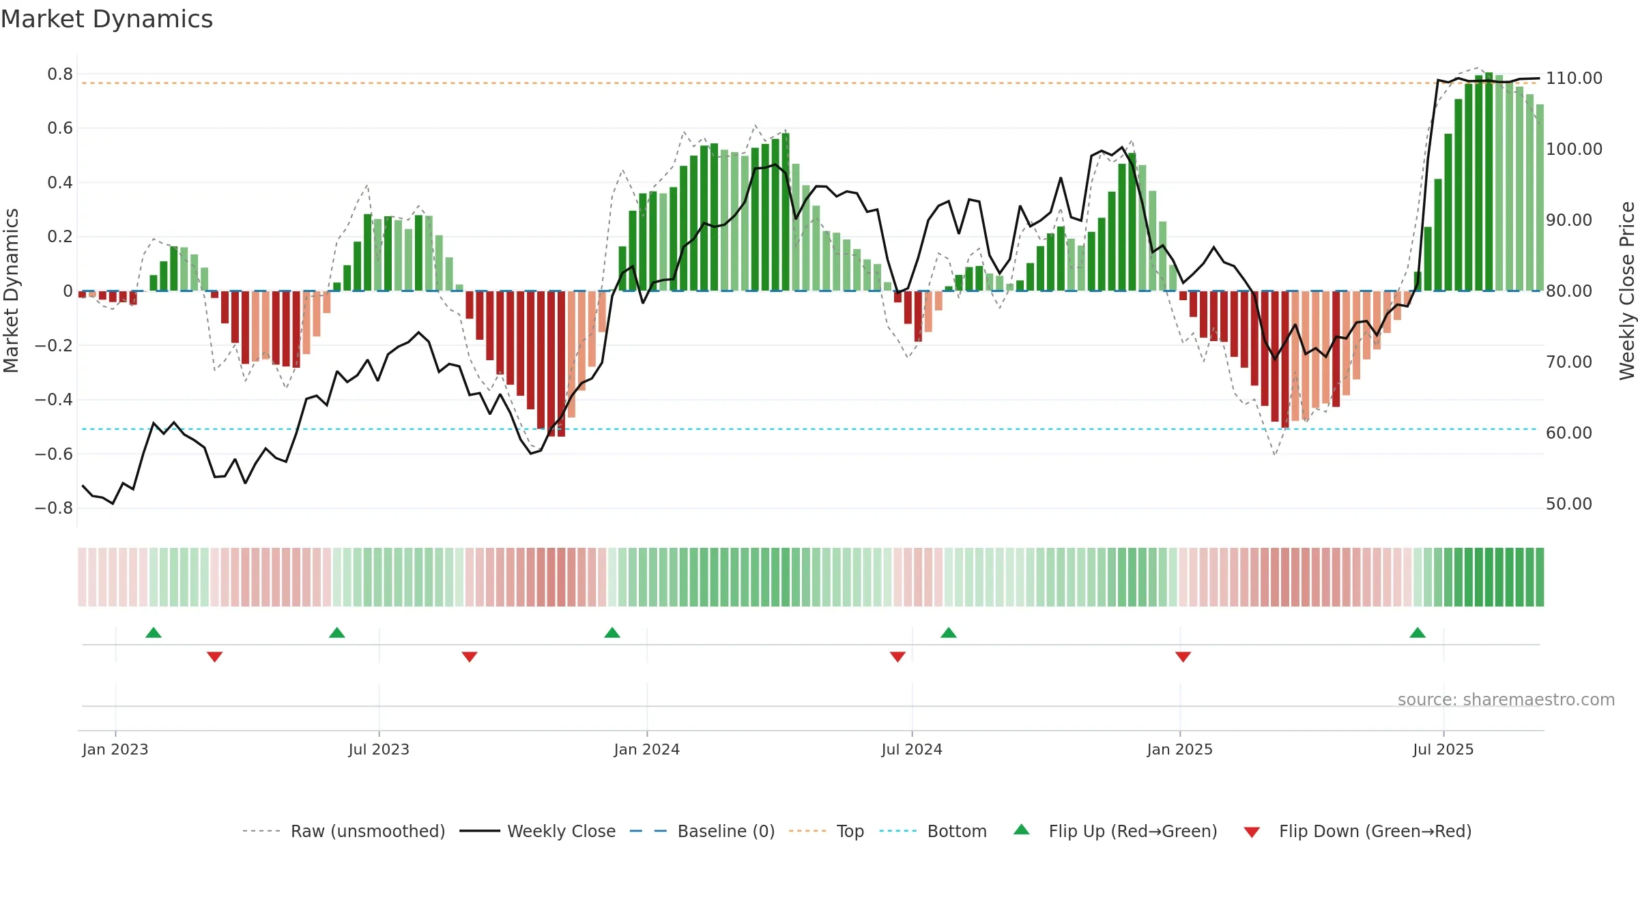Image resolution: width=1638 pixels, height=921 pixels.
Task: Click the 0.2 left-axis label
Action: tap(60, 236)
